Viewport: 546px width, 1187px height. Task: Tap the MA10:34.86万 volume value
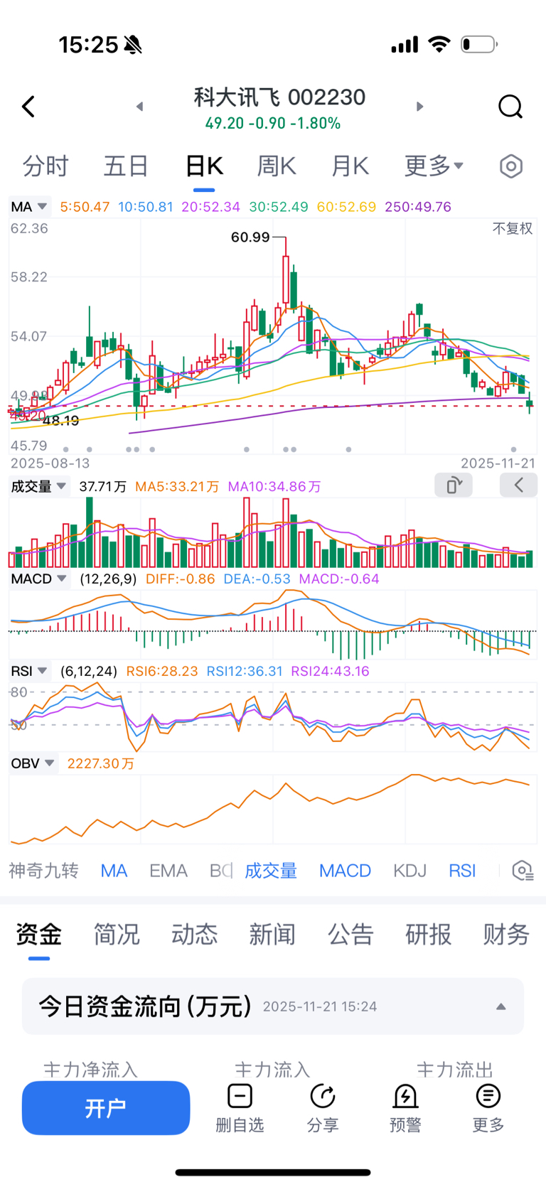(x=274, y=487)
